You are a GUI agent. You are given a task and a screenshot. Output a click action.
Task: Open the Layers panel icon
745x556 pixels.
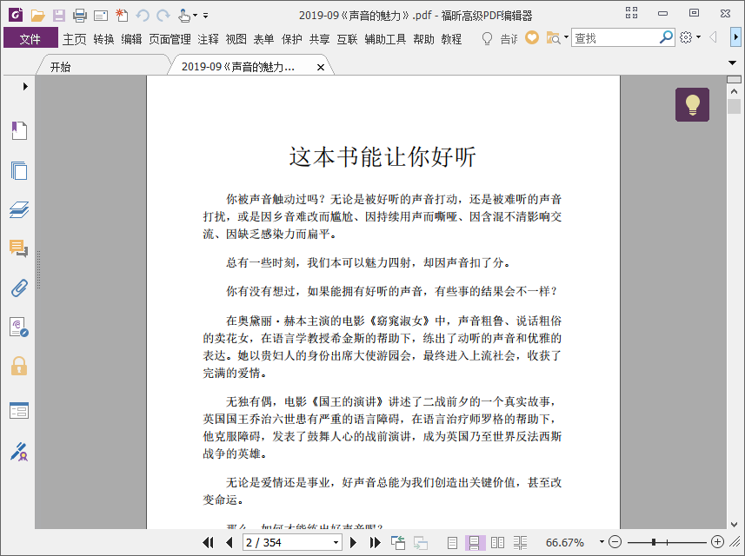pos(19,210)
